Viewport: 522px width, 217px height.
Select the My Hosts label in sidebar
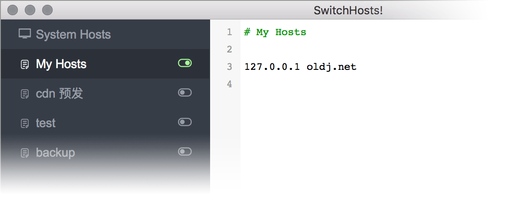(61, 64)
